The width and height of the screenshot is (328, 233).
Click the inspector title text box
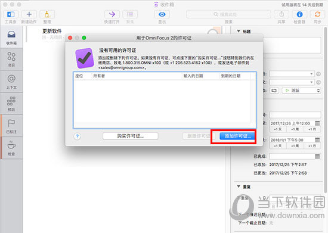(x=292, y=45)
